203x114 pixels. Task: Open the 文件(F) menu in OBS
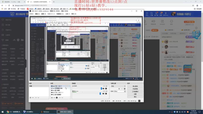31,14
